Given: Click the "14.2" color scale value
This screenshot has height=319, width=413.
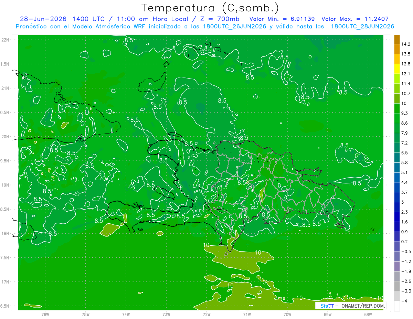Looking at the screenshot, I should pos(406,44).
